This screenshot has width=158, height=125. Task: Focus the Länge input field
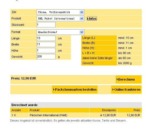46,38
